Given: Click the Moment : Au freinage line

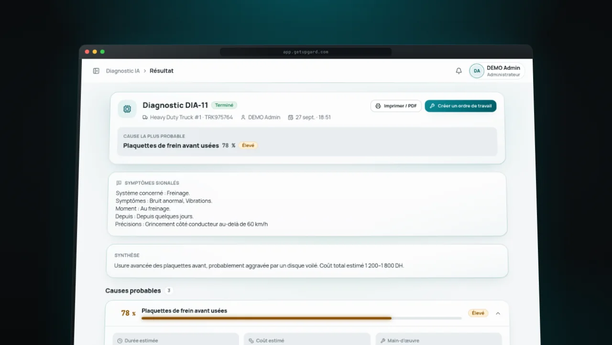Looking at the screenshot, I should (142, 208).
